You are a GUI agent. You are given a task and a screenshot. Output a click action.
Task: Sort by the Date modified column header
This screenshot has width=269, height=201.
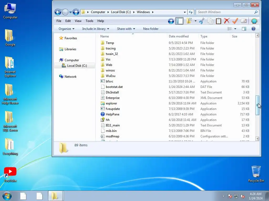[183, 36]
